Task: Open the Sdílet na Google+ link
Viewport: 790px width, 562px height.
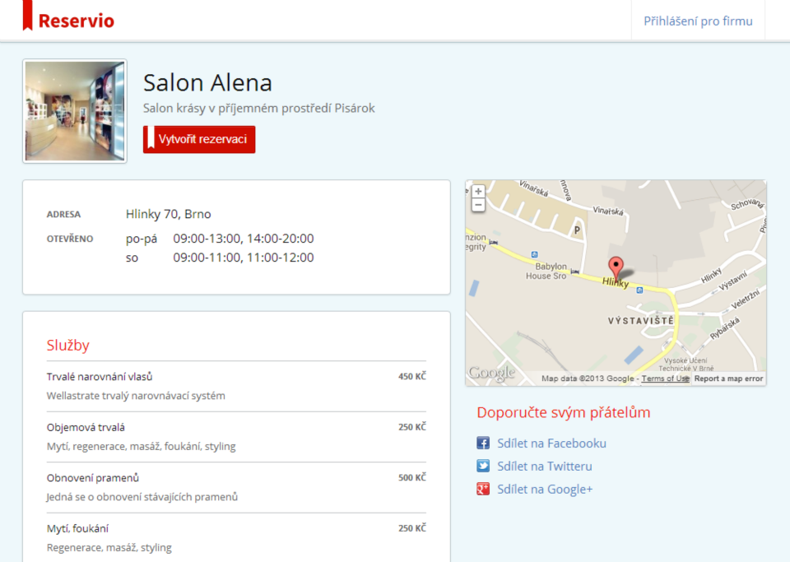Action: (x=545, y=489)
